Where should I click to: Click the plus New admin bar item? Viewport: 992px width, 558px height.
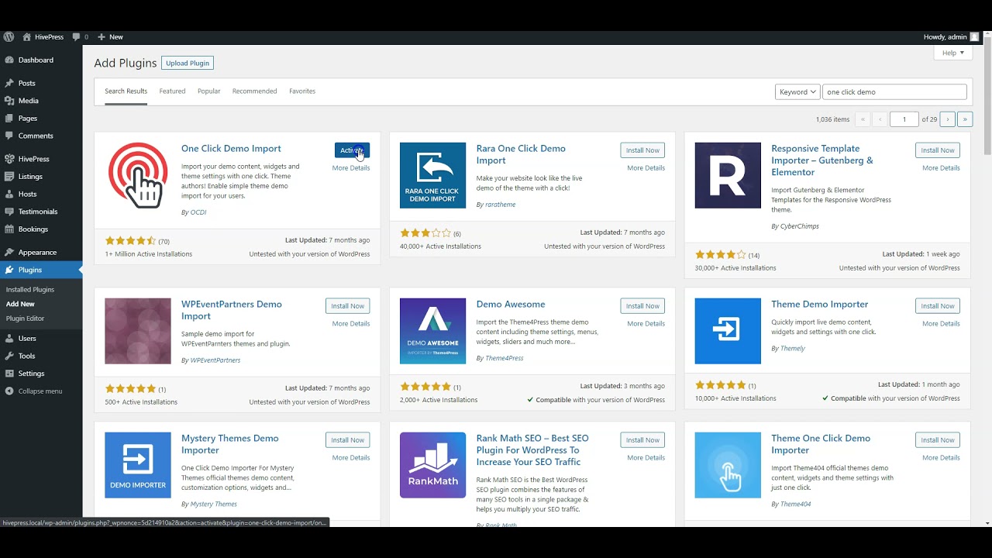[x=110, y=36]
